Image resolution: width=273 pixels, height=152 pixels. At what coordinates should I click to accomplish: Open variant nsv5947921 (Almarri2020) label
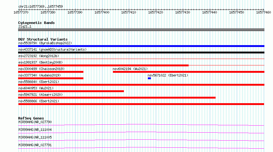[40, 95]
